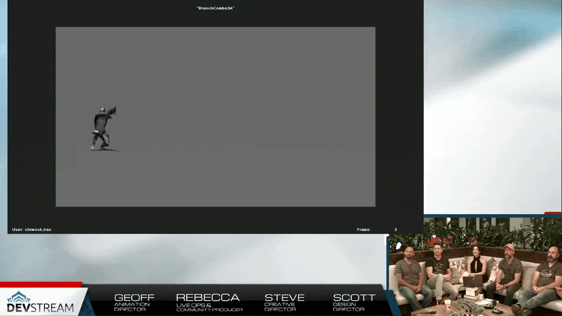Click the weapon raised in character's hands
This screenshot has height=316, width=562.
[112, 110]
